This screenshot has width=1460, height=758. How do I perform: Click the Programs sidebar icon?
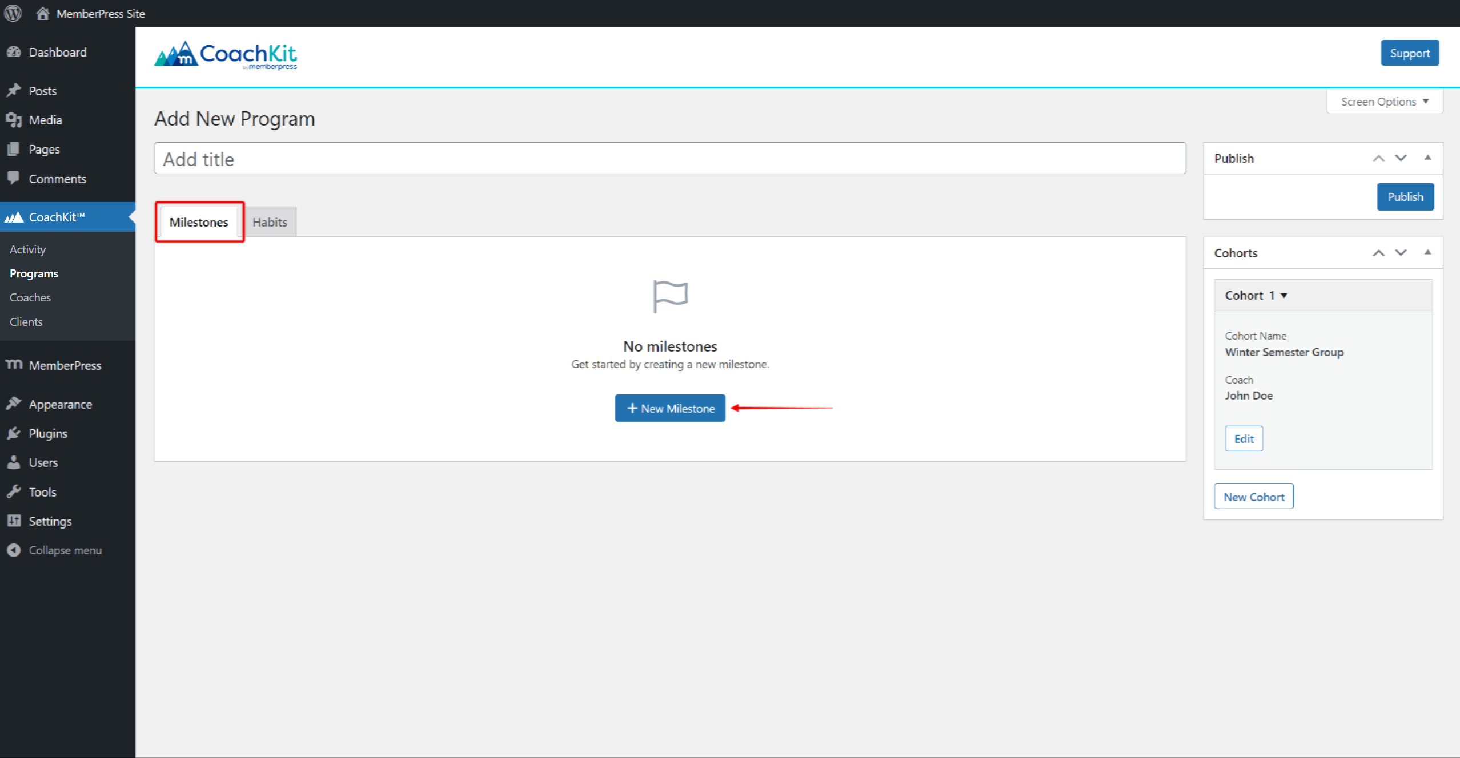tap(35, 273)
